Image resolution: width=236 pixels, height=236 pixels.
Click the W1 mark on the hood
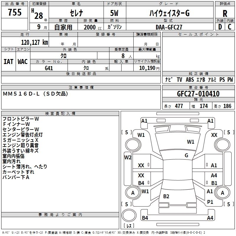pyautogui.click(x=191, y=142)
